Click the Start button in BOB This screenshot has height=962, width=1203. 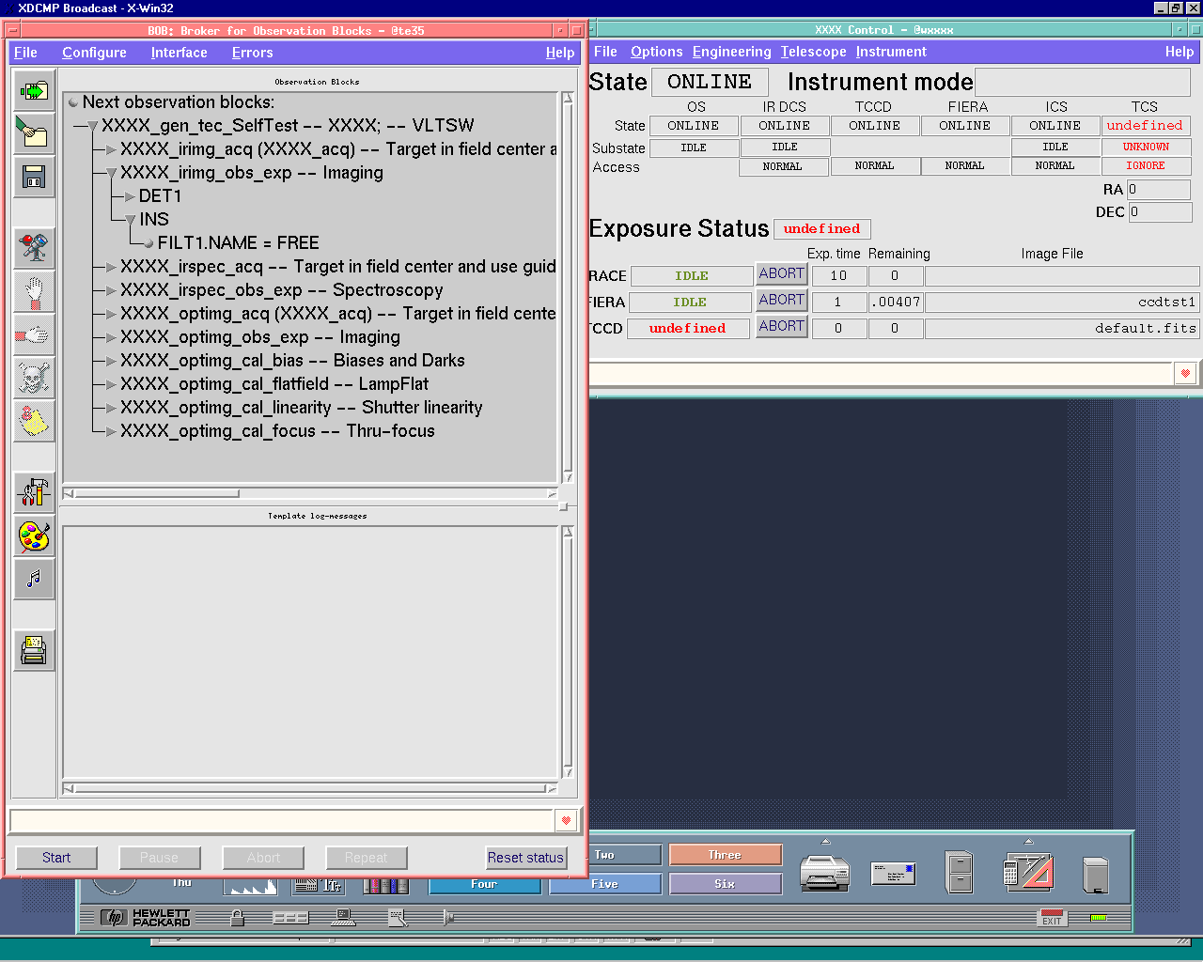pyautogui.click(x=56, y=858)
